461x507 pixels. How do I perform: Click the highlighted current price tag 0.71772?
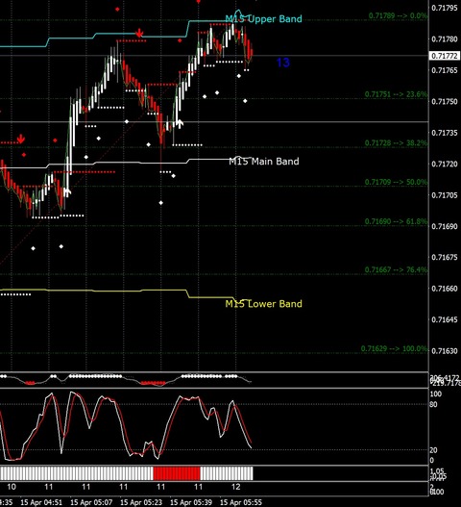point(445,56)
